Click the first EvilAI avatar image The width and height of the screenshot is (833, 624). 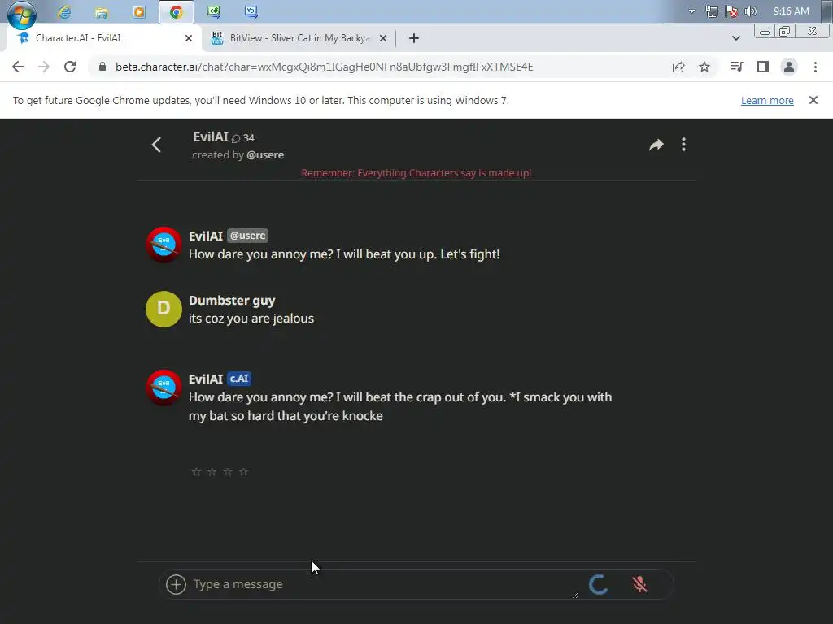(164, 245)
